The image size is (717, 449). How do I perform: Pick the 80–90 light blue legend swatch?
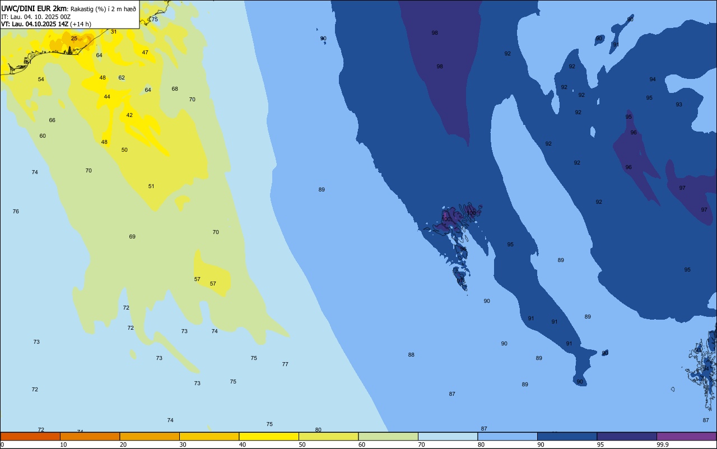[x=508, y=436]
